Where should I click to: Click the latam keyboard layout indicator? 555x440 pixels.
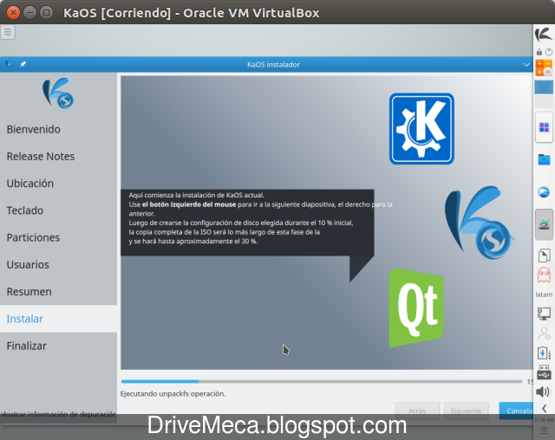coord(544,294)
